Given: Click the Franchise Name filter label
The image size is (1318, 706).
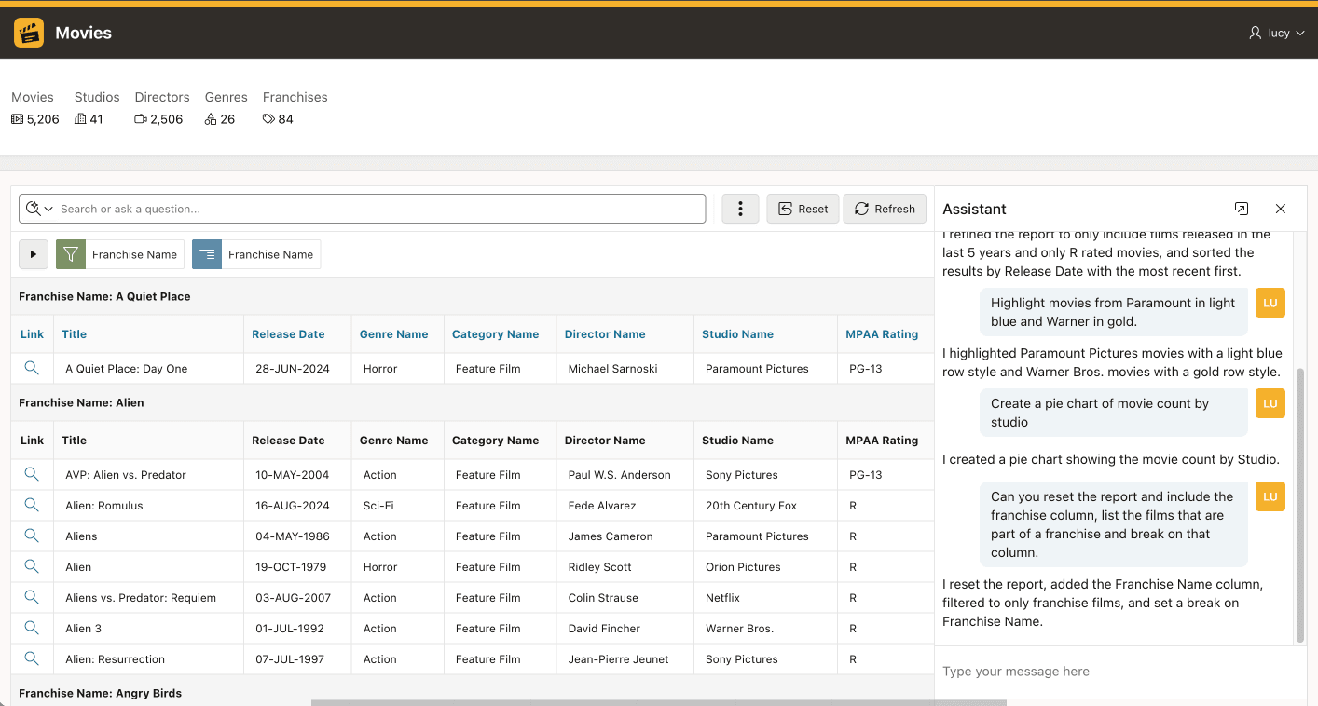Looking at the screenshot, I should (x=135, y=254).
